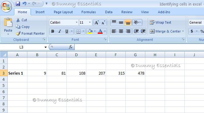
Task: Open the Add-Ins tab
Action: coord(164,12)
